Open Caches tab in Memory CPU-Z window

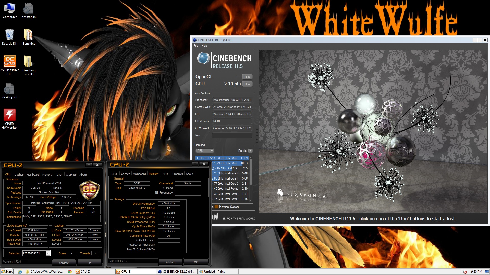[x=125, y=174]
